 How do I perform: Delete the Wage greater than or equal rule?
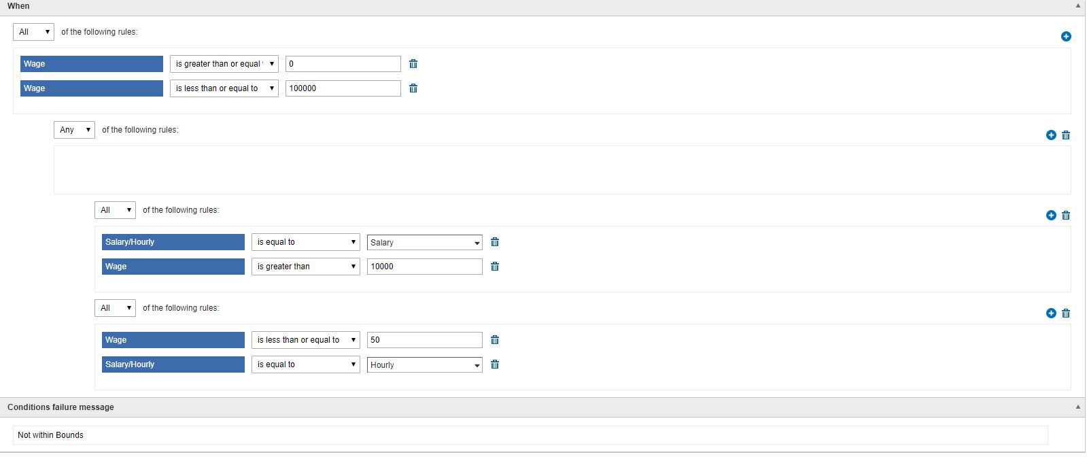pyautogui.click(x=413, y=64)
